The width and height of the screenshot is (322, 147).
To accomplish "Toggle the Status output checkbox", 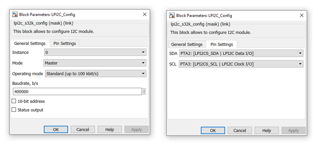I will [x=14, y=110].
